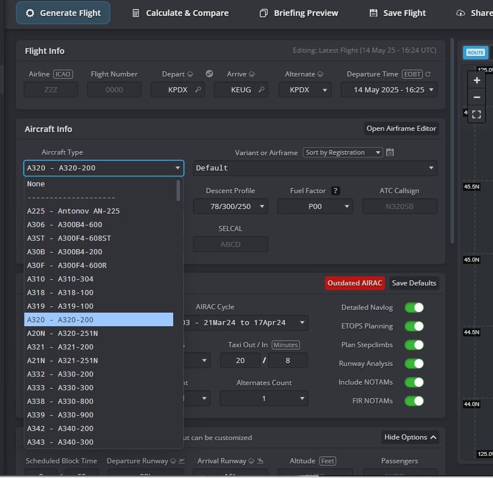493x478 pixels.
Task: Disable the Plan Stepclimbs switch
Action: click(x=414, y=345)
